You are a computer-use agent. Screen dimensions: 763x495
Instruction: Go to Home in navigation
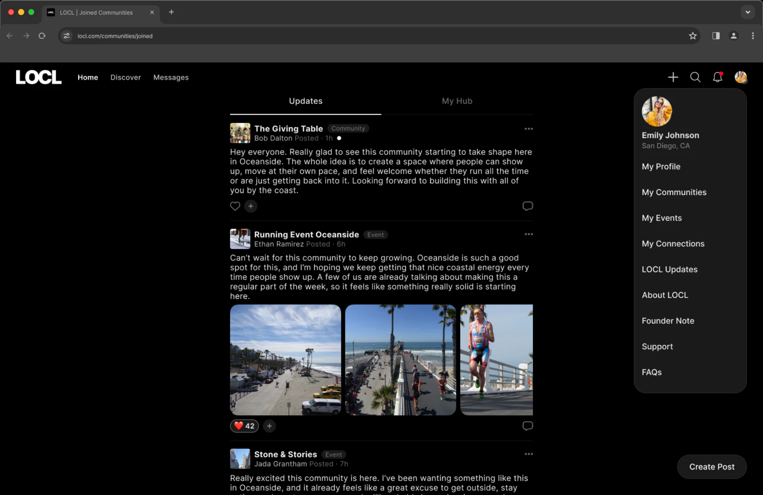click(x=88, y=77)
